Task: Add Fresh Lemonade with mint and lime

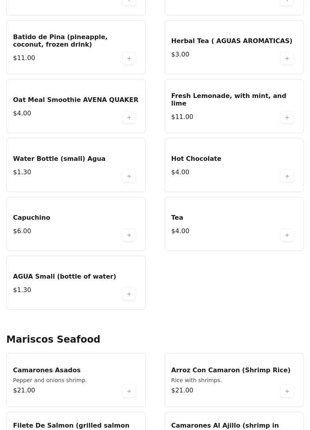Action: click(287, 117)
